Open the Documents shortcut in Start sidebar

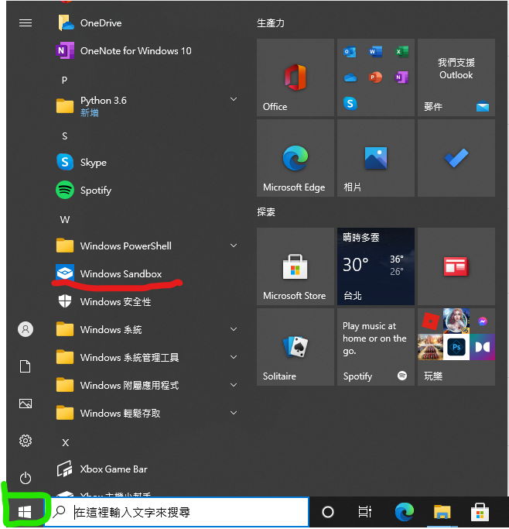pyautogui.click(x=26, y=366)
